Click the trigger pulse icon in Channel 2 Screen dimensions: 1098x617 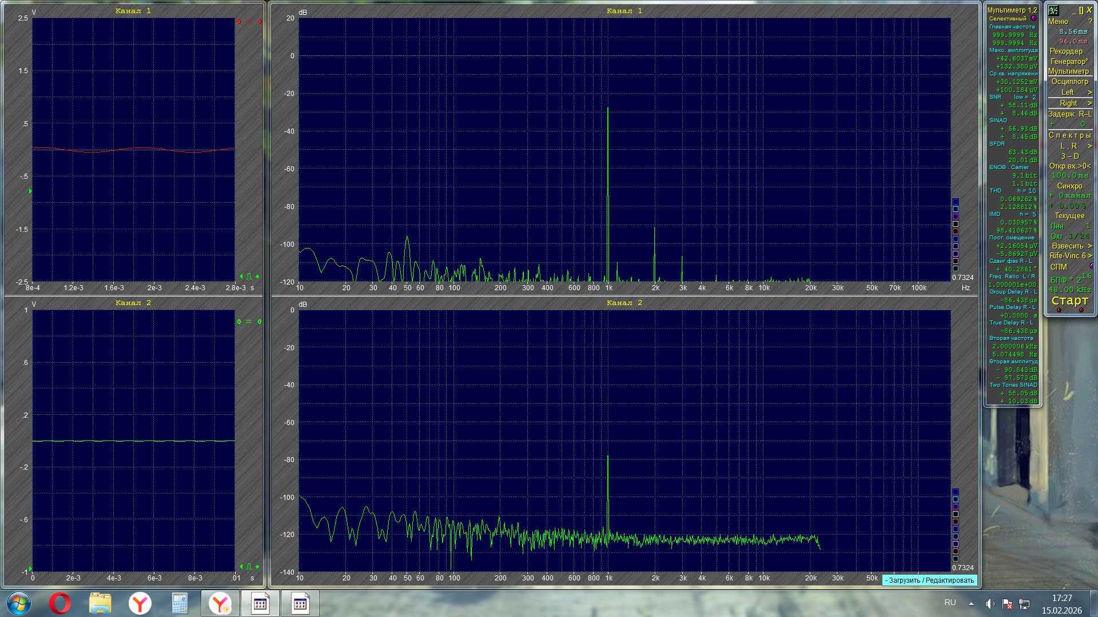(249, 567)
